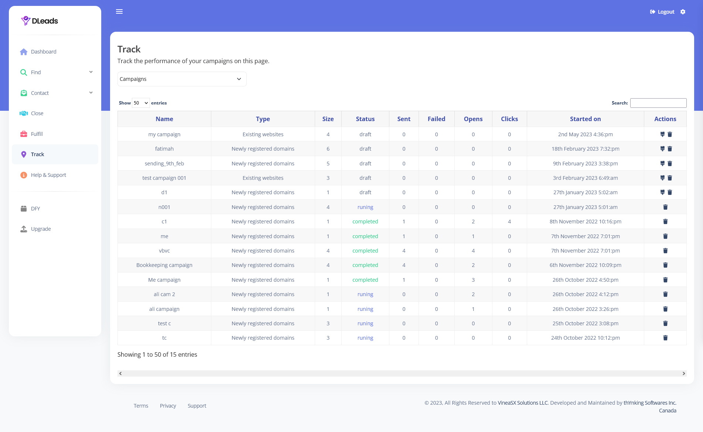703x432 pixels.
Task: Click brush icon for d1 campaign
Action: pyautogui.click(x=662, y=192)
